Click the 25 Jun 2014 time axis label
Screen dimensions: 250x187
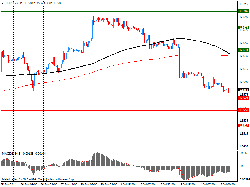(x=9, y=185)
